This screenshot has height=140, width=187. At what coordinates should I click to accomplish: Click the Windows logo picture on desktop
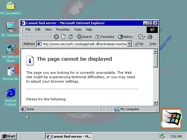click(x=172, y=118)
